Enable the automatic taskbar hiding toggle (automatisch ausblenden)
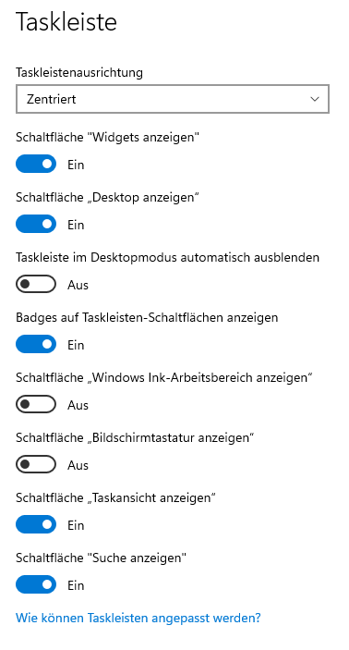This screenshot has width=349, height=650. [36, 284]
